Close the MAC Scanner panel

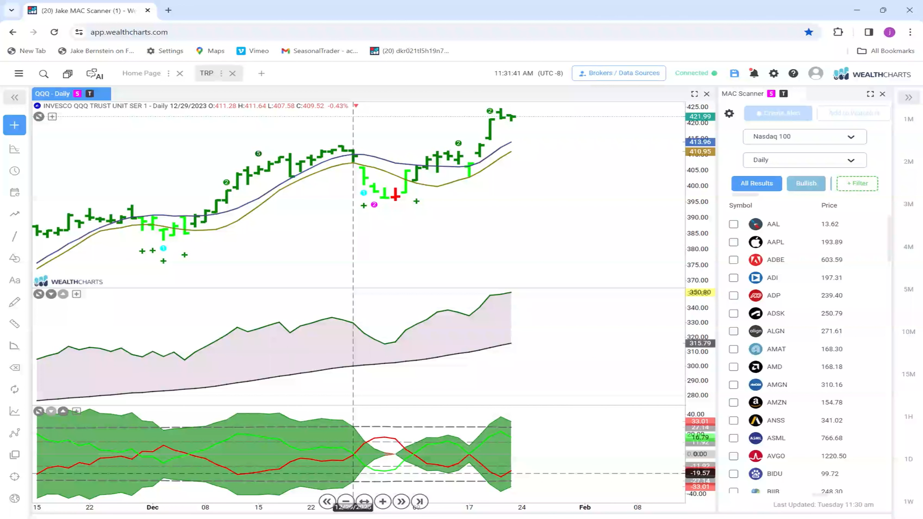point(883,94)
